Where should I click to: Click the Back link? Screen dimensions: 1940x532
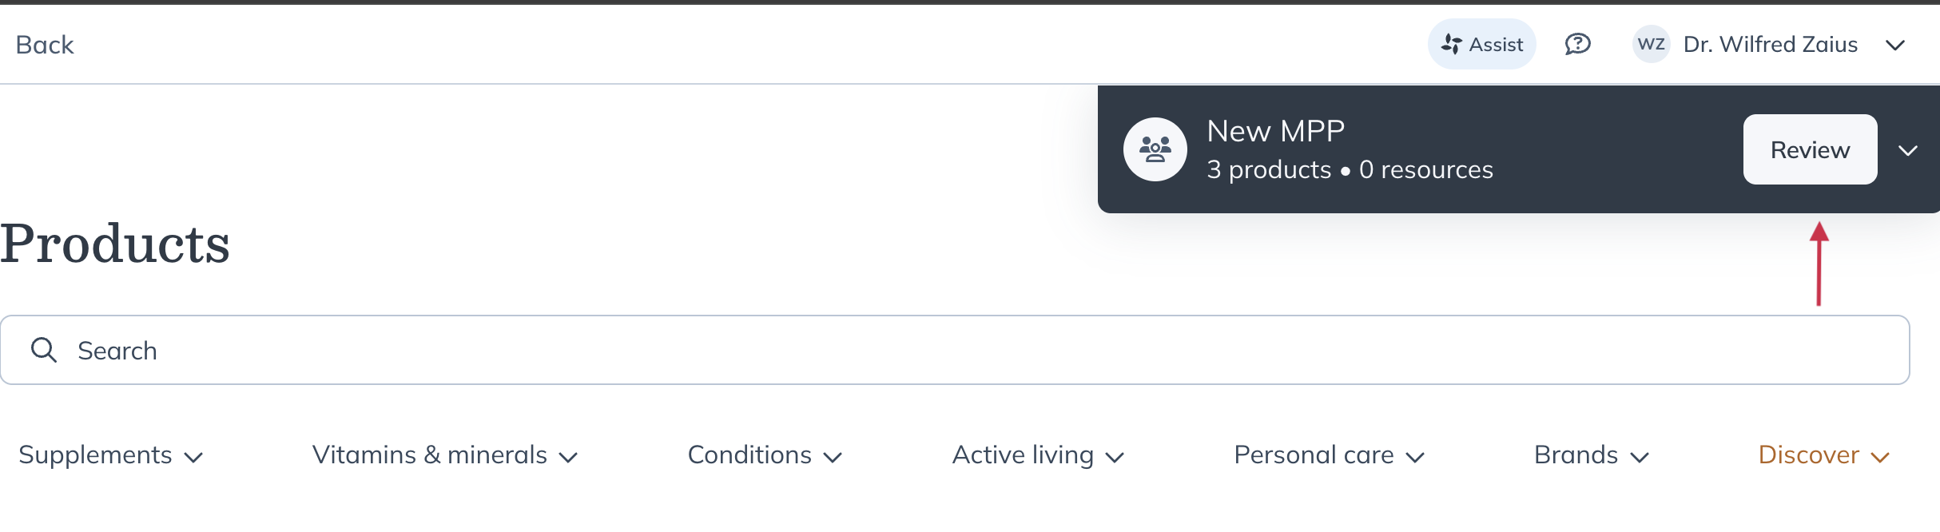[x=45, y=45]
